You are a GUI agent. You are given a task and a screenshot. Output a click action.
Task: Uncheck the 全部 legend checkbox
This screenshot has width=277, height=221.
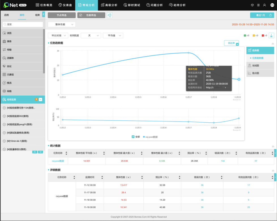tap(133, 136)
